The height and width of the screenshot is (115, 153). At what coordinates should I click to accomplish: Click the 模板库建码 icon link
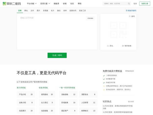pyautogui.click(x=127, y=10)
